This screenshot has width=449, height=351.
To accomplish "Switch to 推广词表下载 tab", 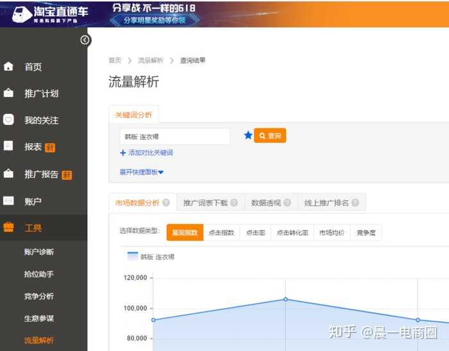I will 205,203.
